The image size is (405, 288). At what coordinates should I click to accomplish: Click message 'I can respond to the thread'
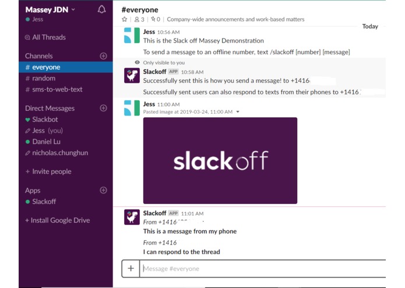tap(182, 252)
